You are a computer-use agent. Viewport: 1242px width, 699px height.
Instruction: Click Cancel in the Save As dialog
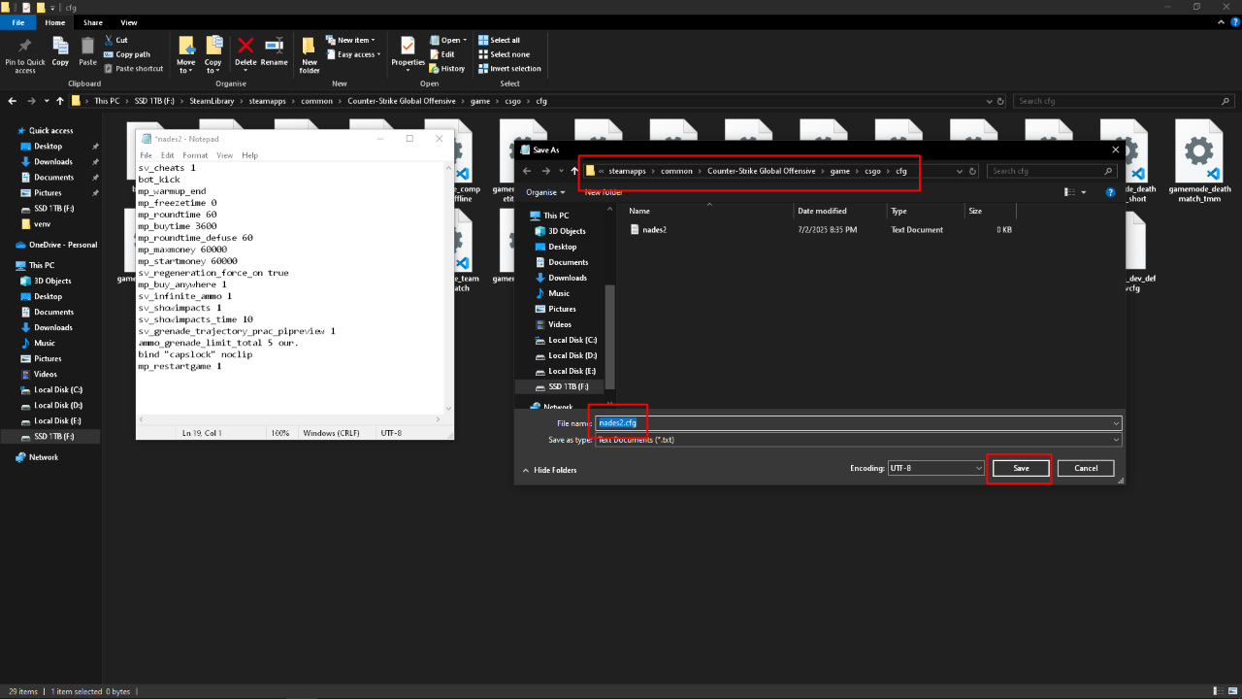pyautogui.click(x=1086, y=468)
